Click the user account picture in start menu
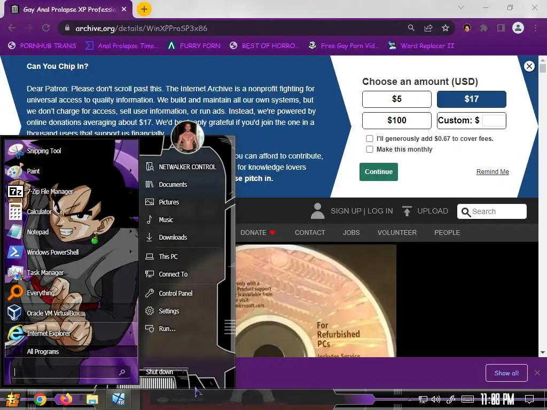This screenshot has height=410, width=547. point(187,137)
